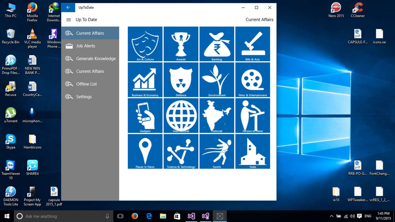Viewport: 395px width, 222px height.
Task: Select the Science & Technology tile
Action: [181, 151]
